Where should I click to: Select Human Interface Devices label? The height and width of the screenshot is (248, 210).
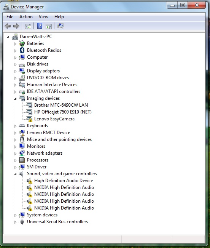[x=52, y=85]
